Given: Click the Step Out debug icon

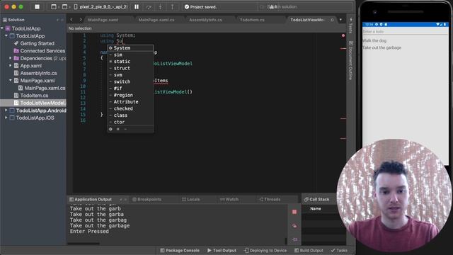Looking at the screenshot, I should pos(172,6).
